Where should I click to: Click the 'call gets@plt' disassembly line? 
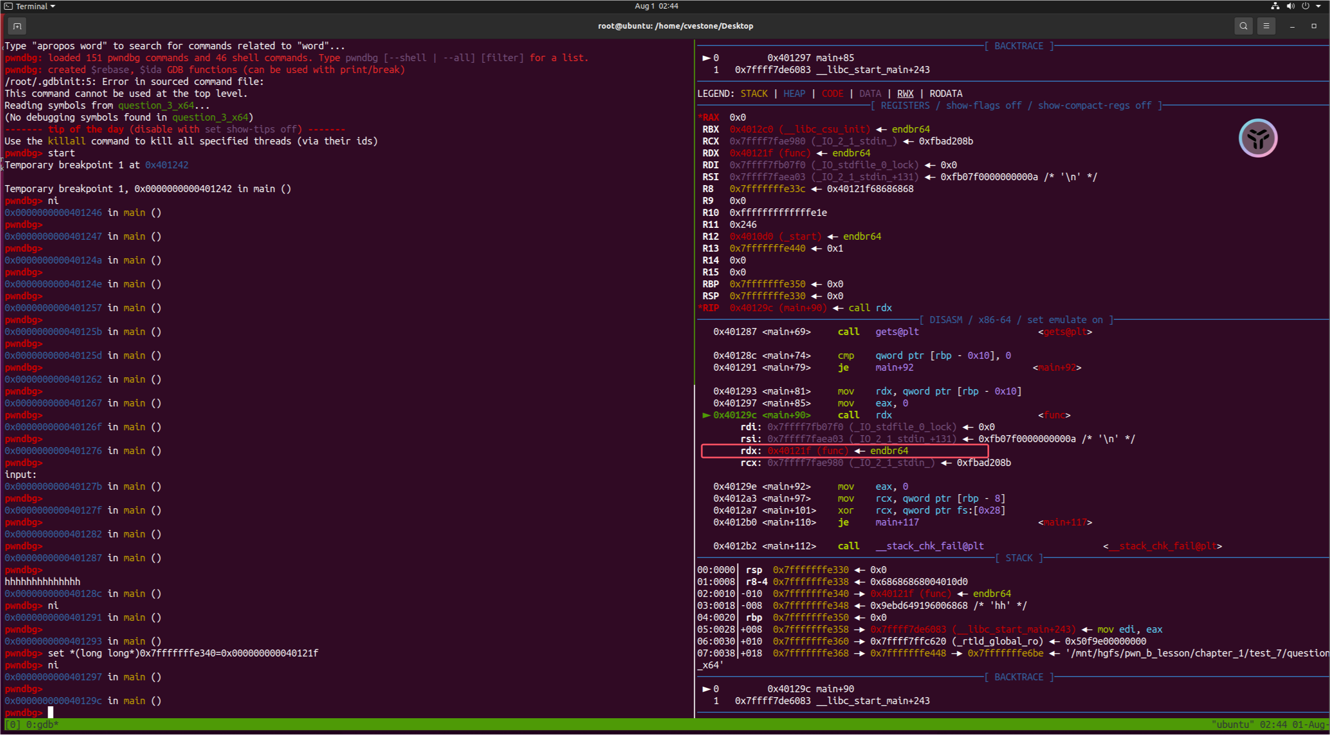(903, 332)
